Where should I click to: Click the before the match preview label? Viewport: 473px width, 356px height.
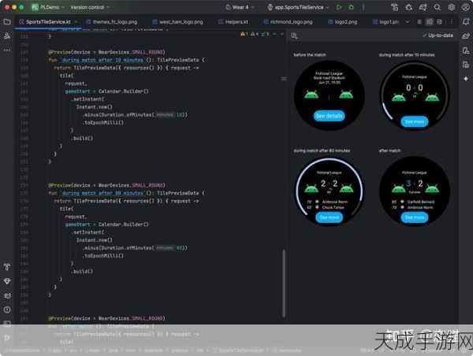pyautogui.click(x=310, y=55)
